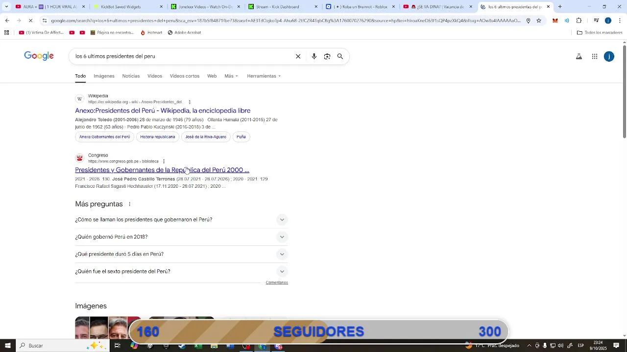
Task: Open the Víctima De Affect bookmark
Action: pyautogui.click(x=41, y=33)
